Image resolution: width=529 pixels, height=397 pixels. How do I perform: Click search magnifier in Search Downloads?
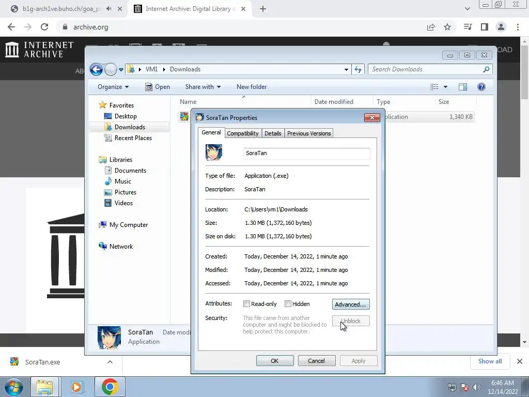point(486,69)
